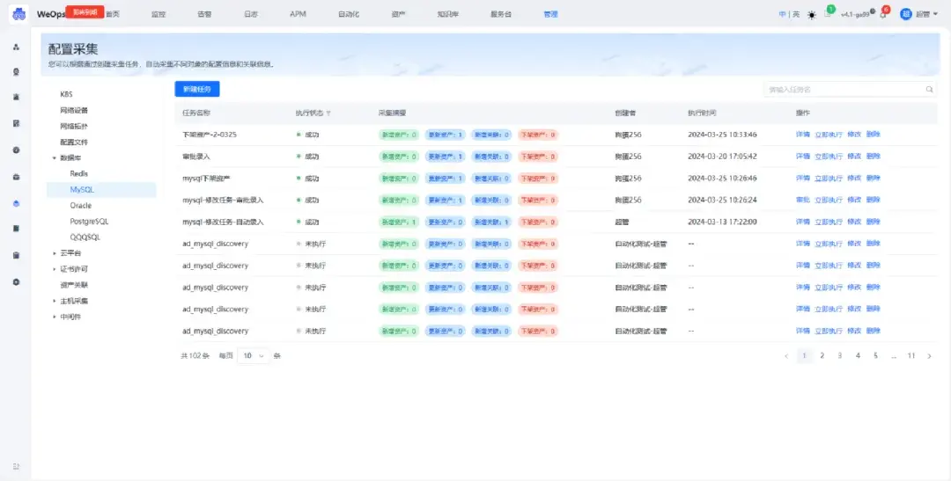Click the topmost left sidebar icon
This screenshot has height=481, width=951.
[16, 47]
